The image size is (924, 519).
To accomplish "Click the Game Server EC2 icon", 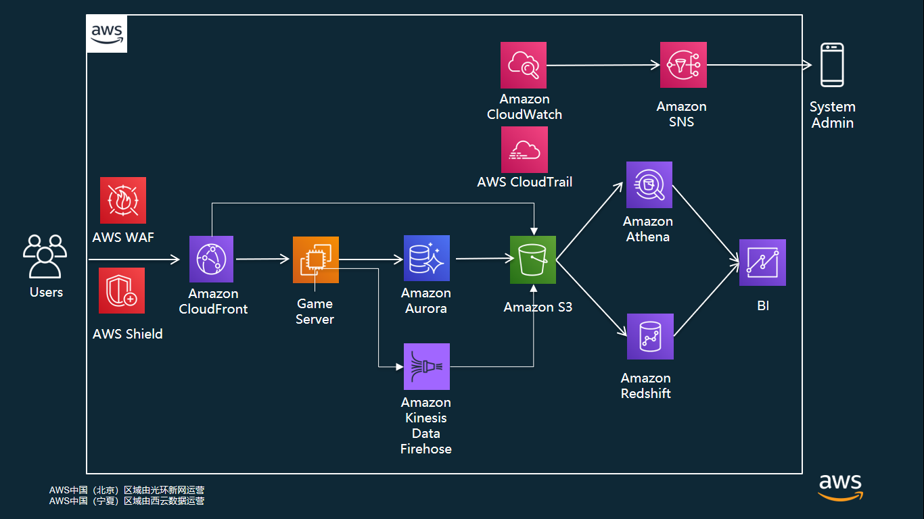I will [x=316, y=259].
